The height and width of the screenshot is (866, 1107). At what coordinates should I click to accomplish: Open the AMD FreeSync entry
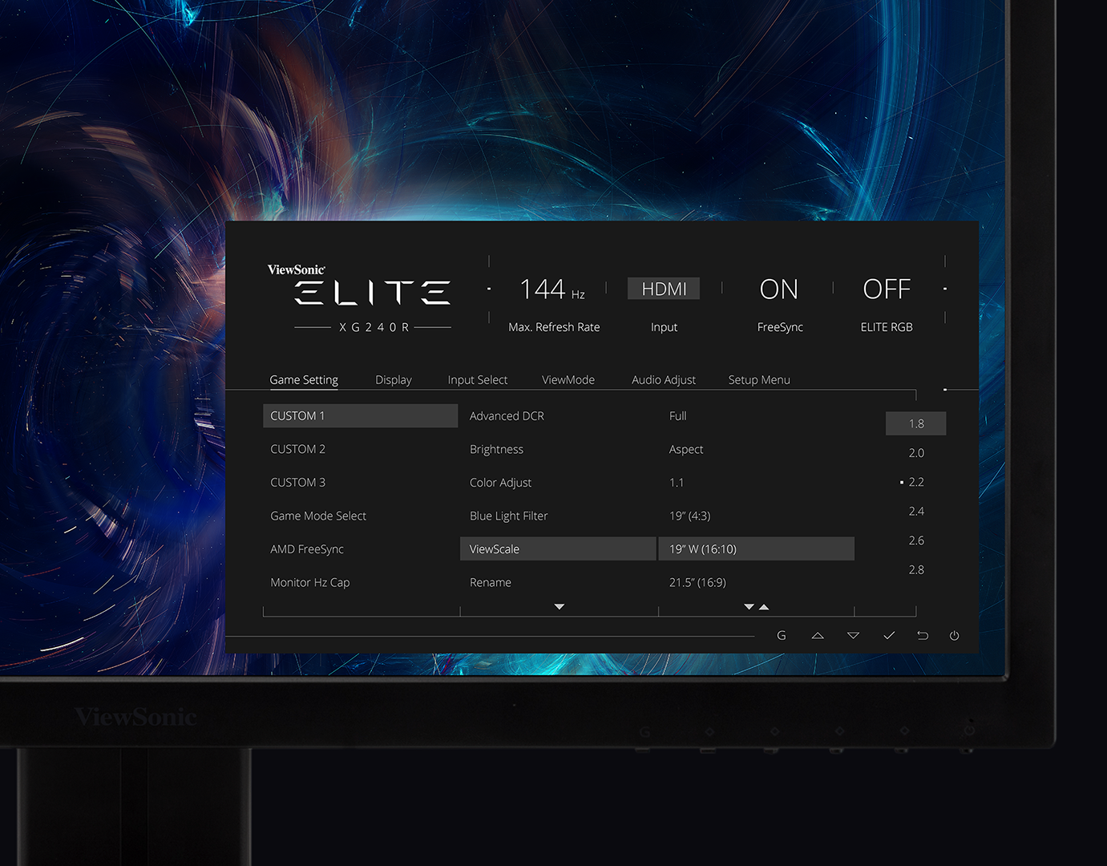pyautogui.click(x=307, y=549)
